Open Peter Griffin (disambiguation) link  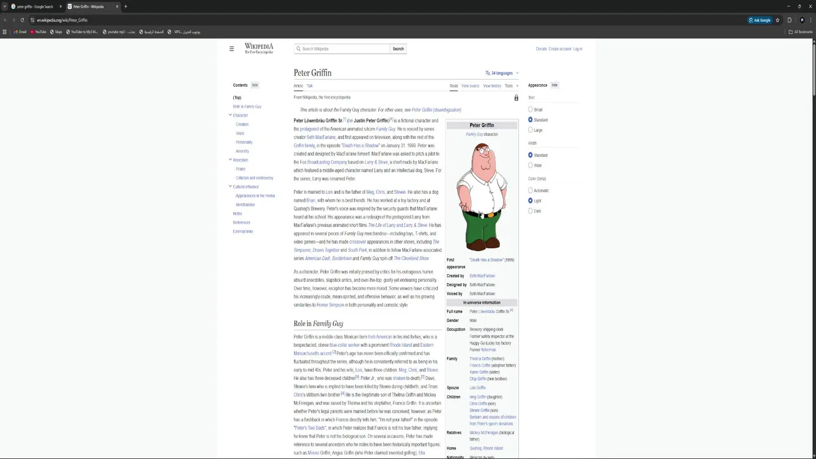(x=436, y=110)
